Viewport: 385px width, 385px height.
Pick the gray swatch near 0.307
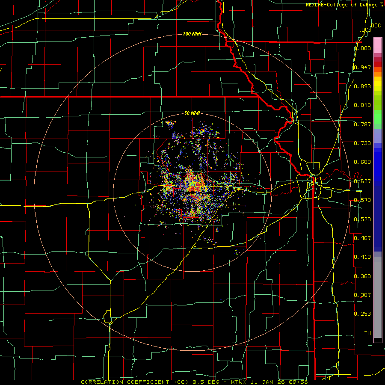point(378,297)
